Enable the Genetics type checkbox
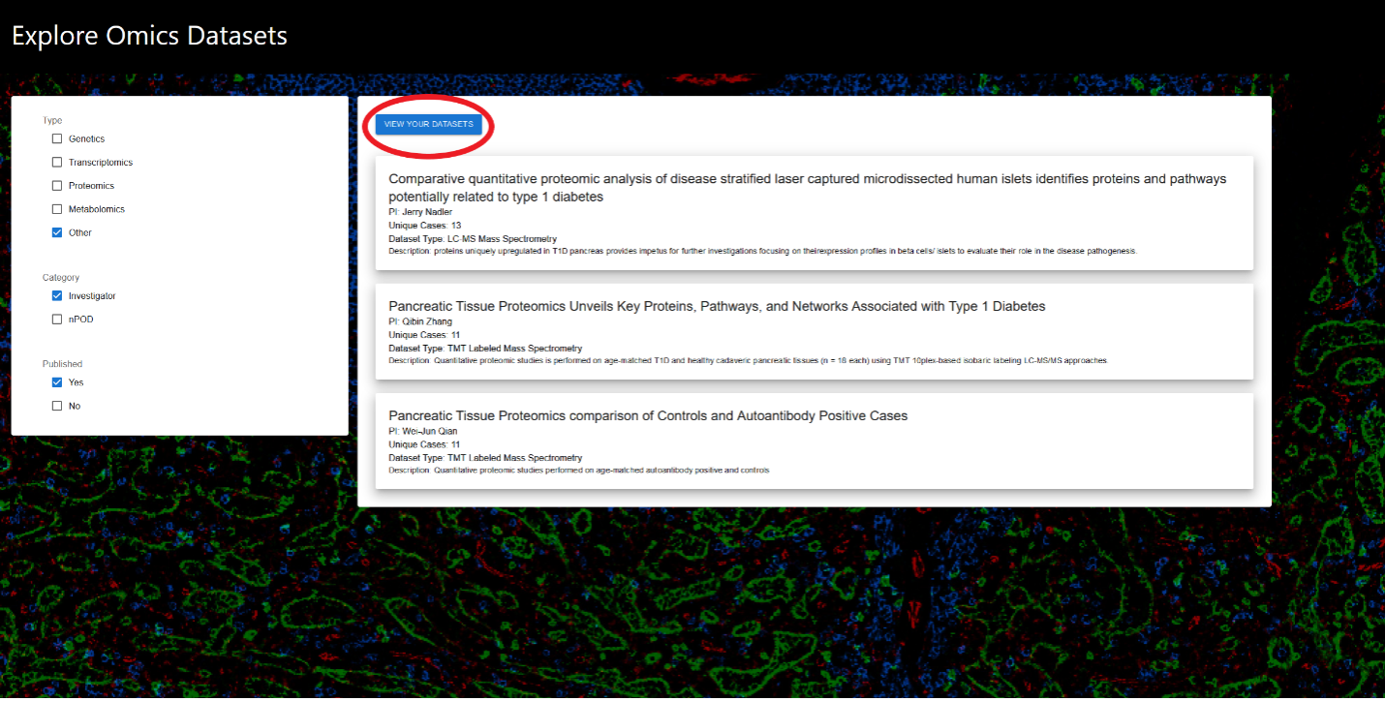This screenshot has width=1385, height=701. click(57, 139)
